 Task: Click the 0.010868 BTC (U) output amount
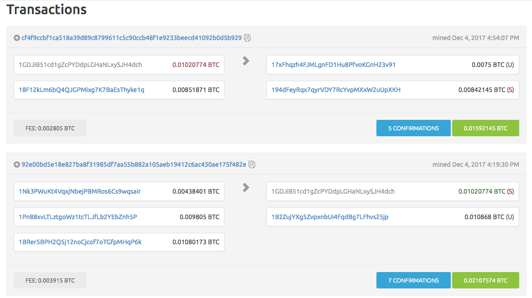489,217
